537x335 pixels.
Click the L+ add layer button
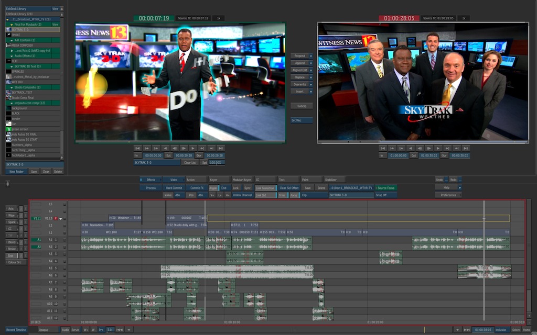coord(220,195)
